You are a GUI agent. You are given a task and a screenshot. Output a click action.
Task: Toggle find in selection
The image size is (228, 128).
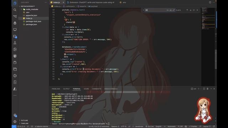194,10
